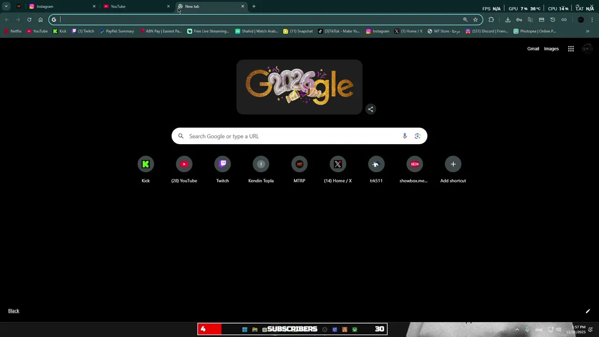Open the password manager key icon

[519, 20]
